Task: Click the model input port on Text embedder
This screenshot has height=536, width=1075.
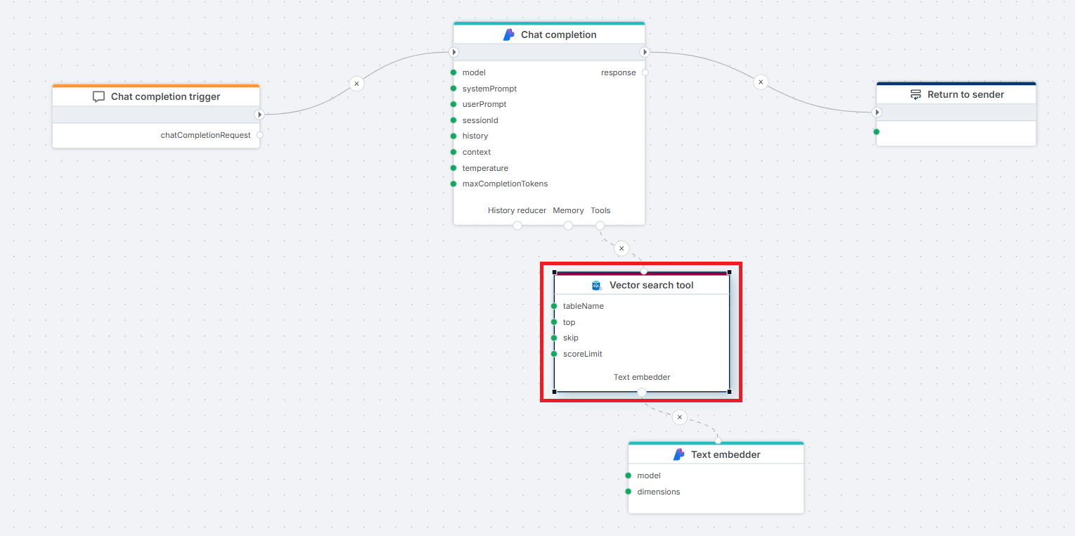Action: pos(628,476)
